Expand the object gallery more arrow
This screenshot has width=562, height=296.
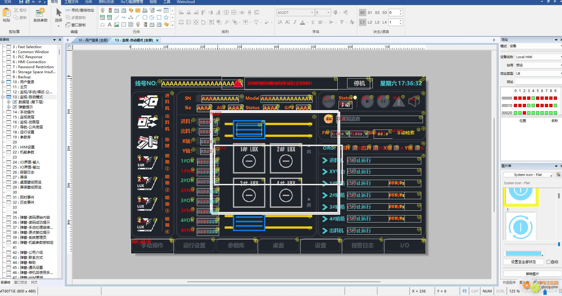pos(173,25)
